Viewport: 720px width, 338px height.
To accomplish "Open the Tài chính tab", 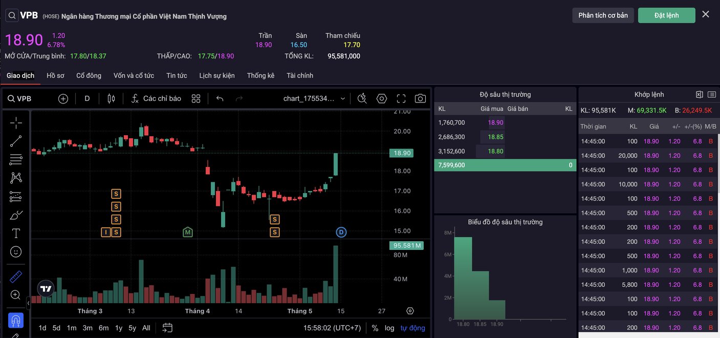I will point(300,75).
